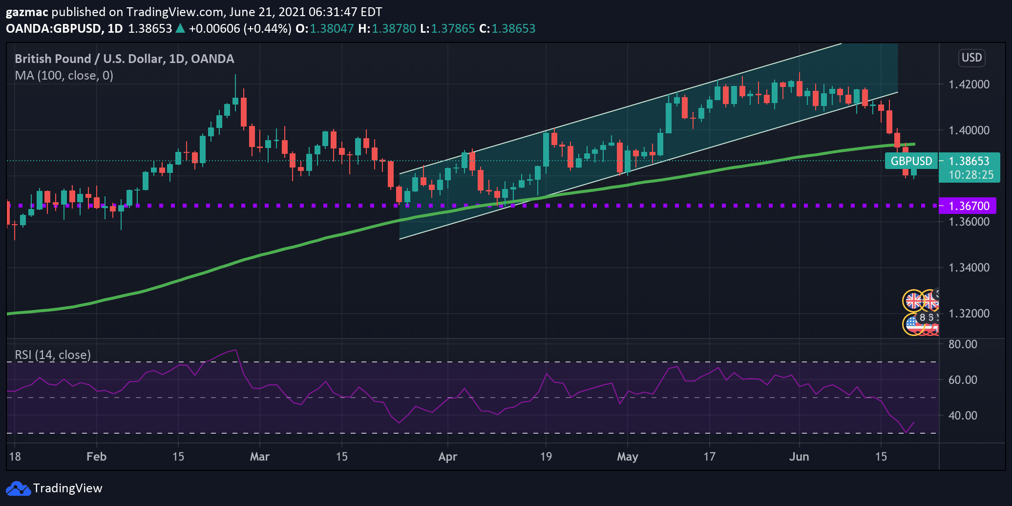The height and width of the screenshot is (506, 1012).
Task: Click the TradingView cloud logo
Action: tap(18, 488)
